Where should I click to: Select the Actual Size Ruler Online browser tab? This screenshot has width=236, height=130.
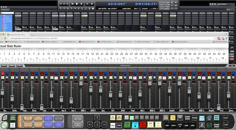(x=18, y=35)
